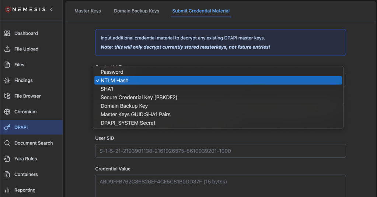Viewport: 377px width, 197px height.
Task: Click the Reporting bar chart icon
Action: click(7, 190)
